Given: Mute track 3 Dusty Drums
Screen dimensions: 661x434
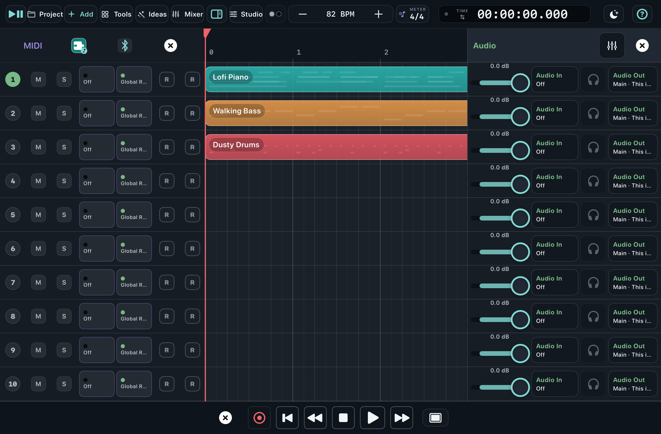Looking at the screenshot, I should [x=39, y=147].
